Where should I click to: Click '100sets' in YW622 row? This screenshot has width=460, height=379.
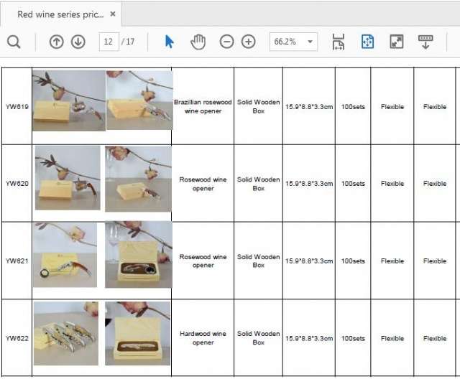click(x=353, y=339)
